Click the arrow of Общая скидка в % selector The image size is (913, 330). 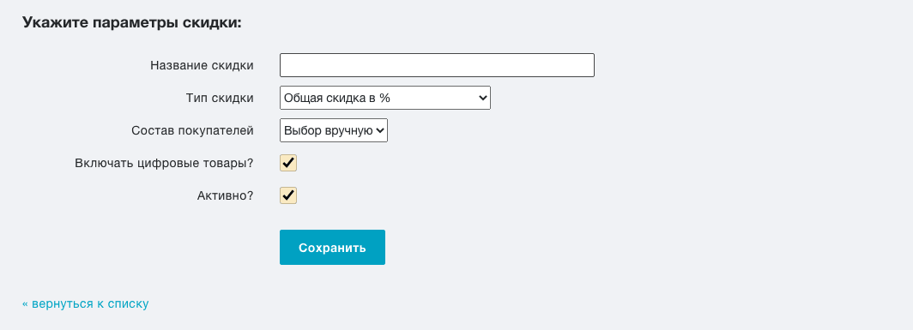point(482,98)
